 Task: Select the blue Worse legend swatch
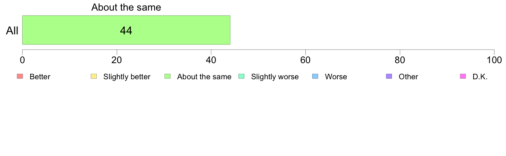[315, 76]
